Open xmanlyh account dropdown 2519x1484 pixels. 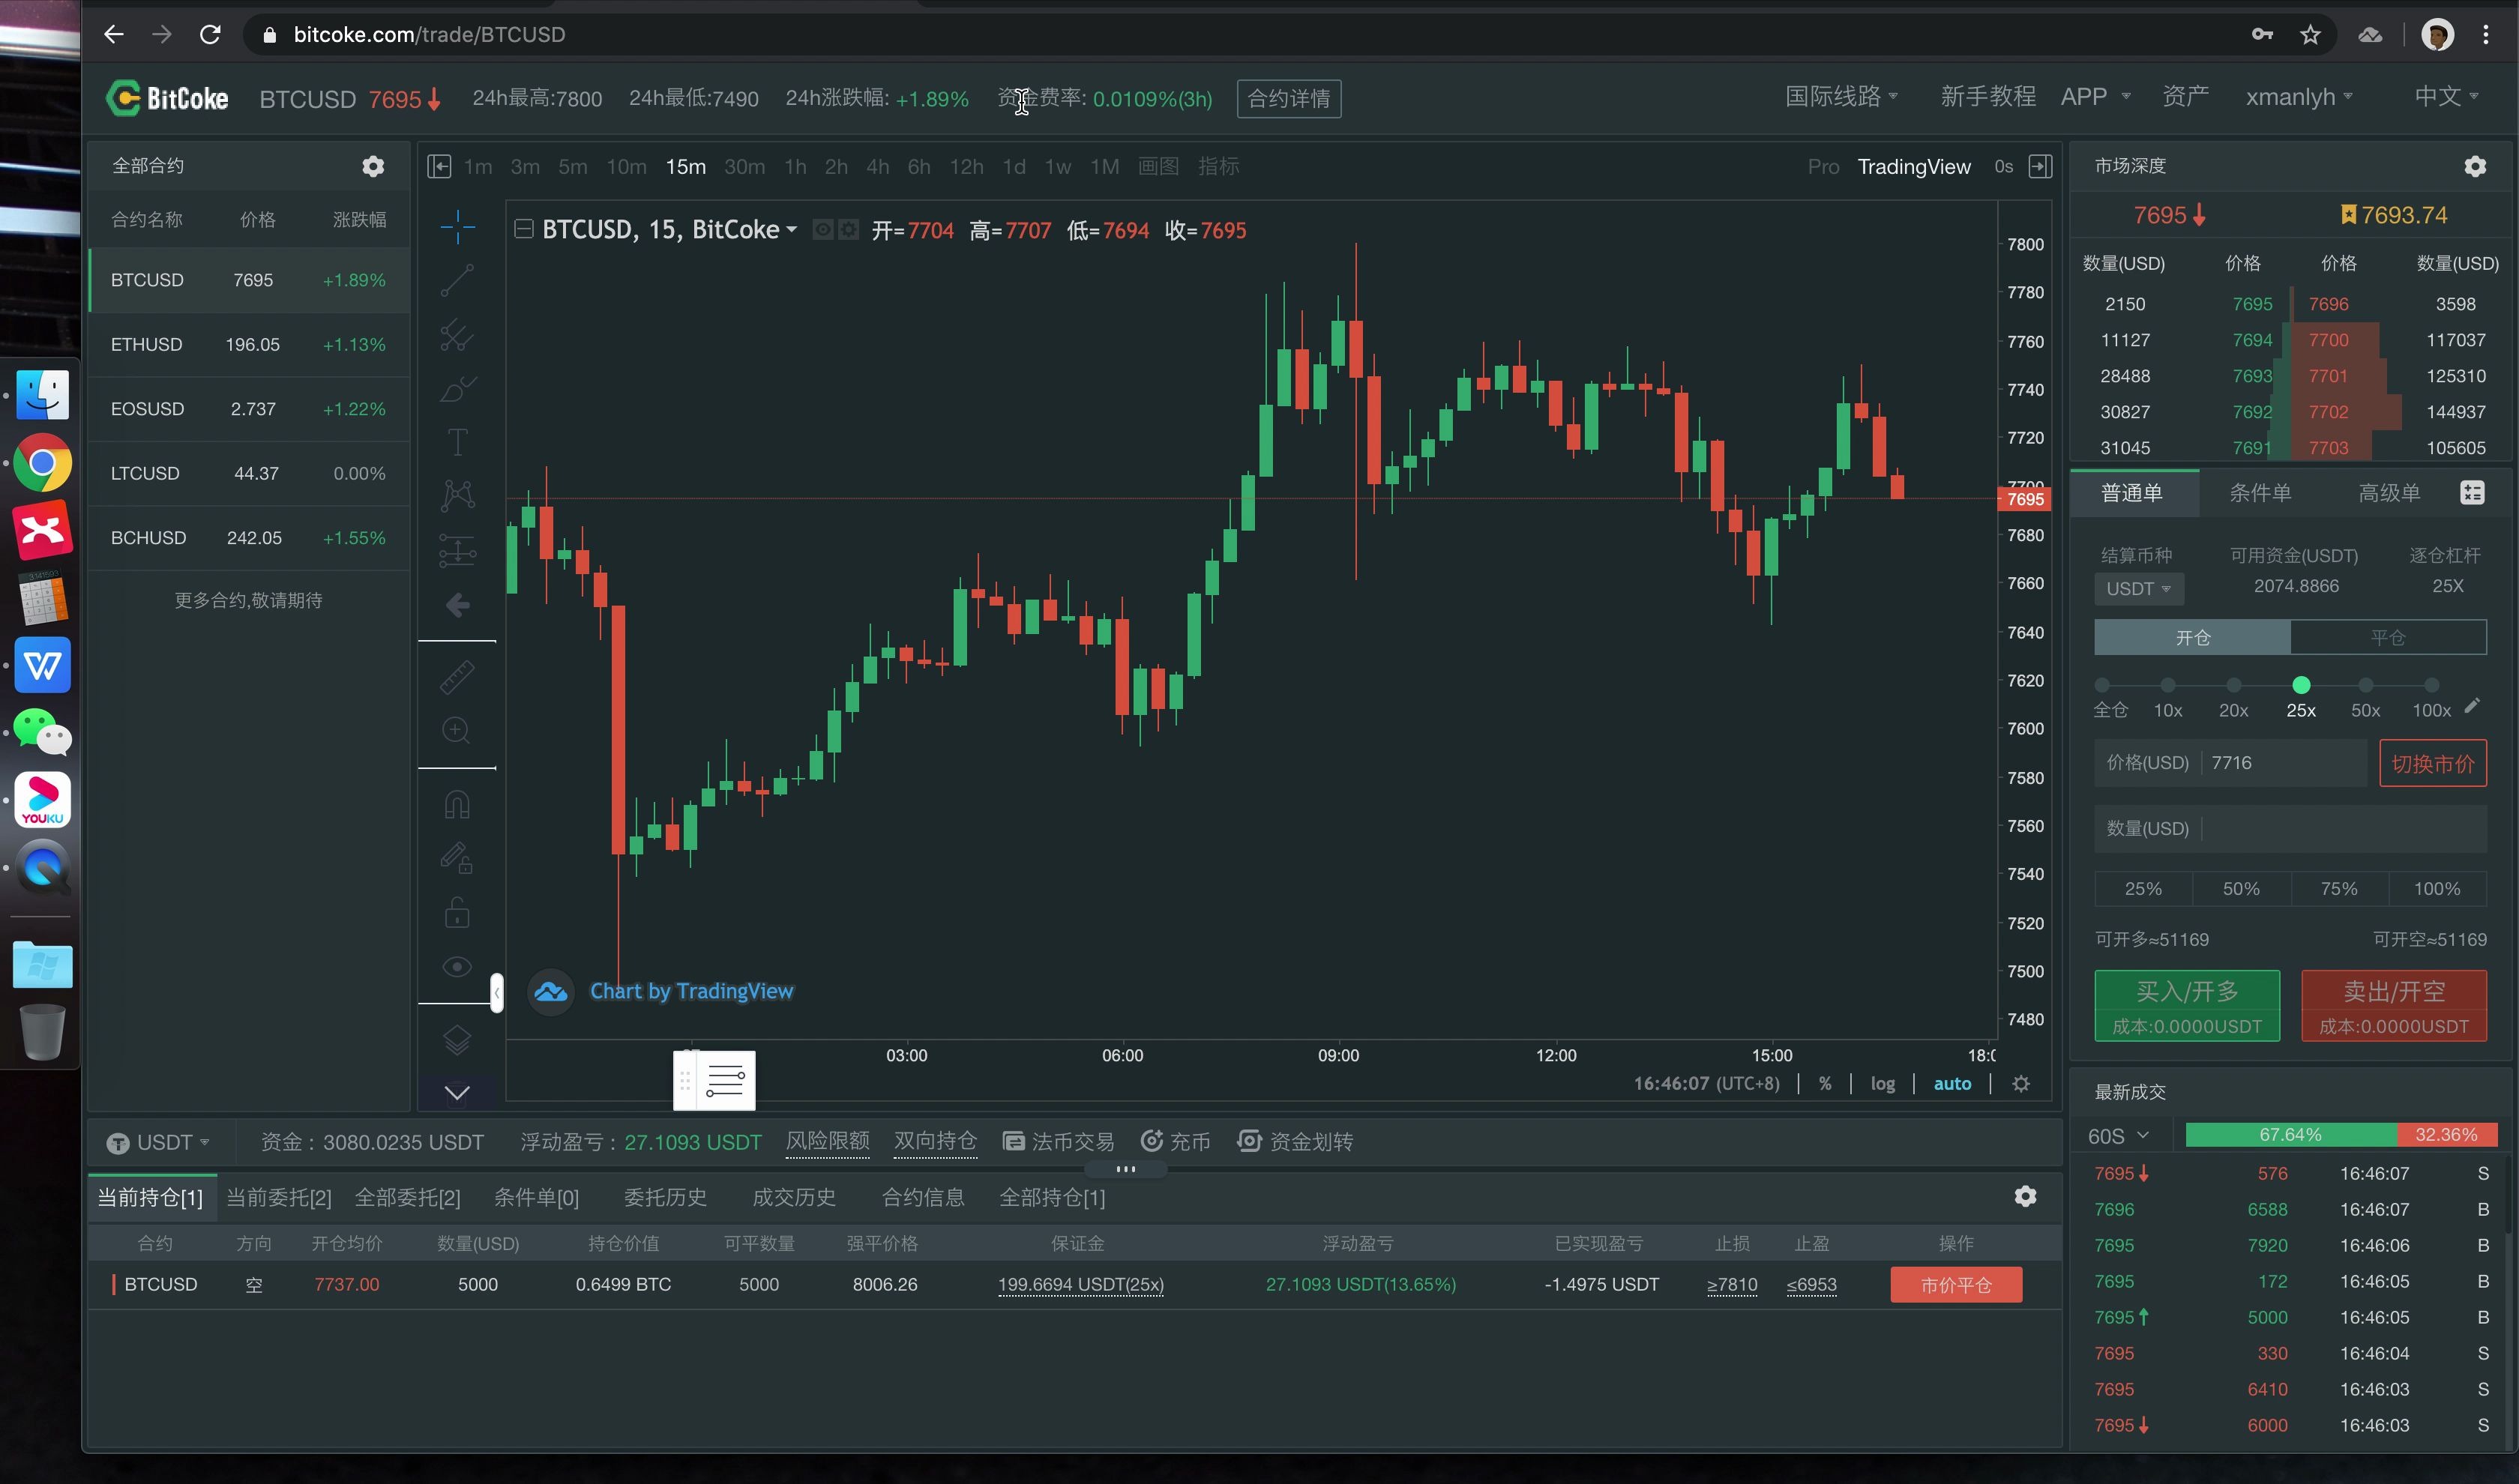[2299, 96]
